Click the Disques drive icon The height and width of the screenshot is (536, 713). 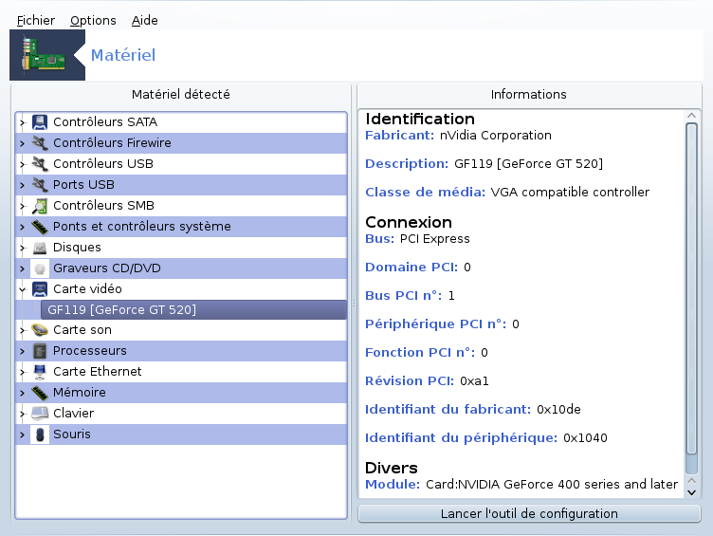[x=40, y=248]
